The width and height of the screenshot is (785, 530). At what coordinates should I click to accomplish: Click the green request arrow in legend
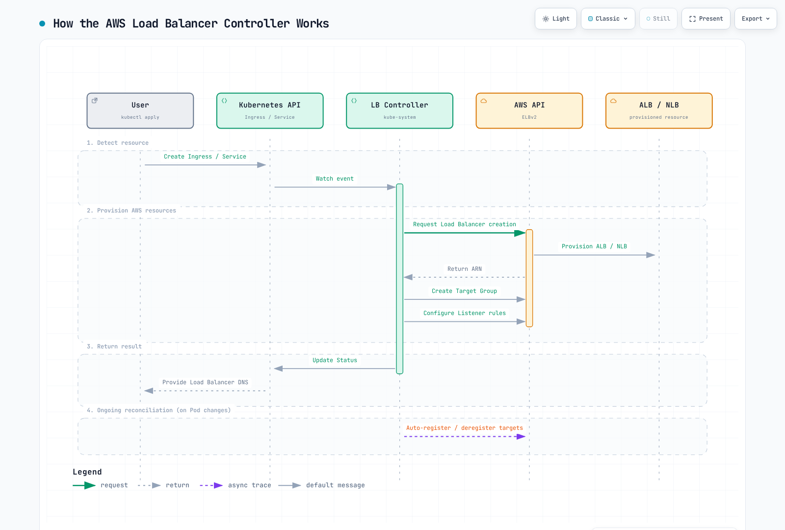[x=84, y=485]
